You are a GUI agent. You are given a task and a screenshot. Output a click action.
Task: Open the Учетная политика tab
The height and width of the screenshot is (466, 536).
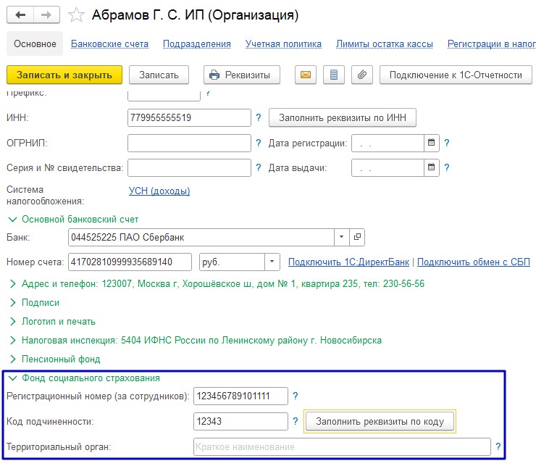point(283,43)
